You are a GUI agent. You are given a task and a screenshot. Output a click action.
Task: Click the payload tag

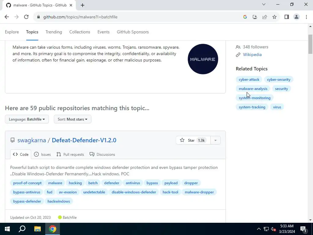171,183
